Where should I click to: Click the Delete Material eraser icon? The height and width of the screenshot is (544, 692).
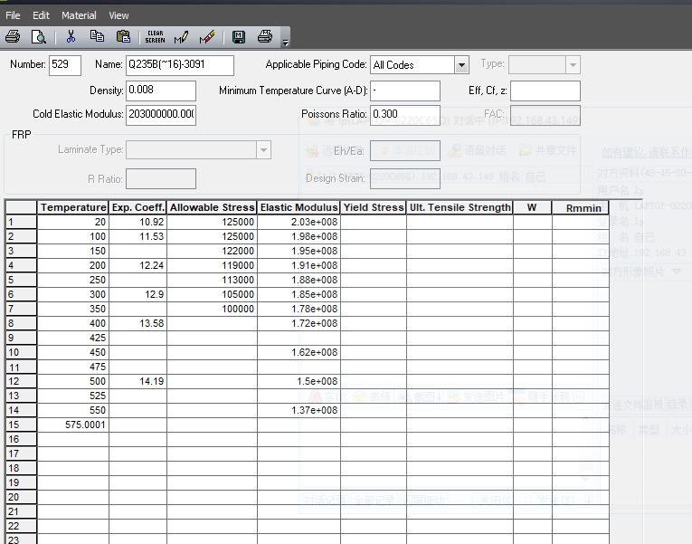(207, 37)
